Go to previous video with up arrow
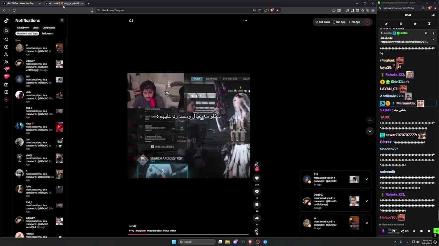Screen dimensions: 439x246 [x=370, y=120]
